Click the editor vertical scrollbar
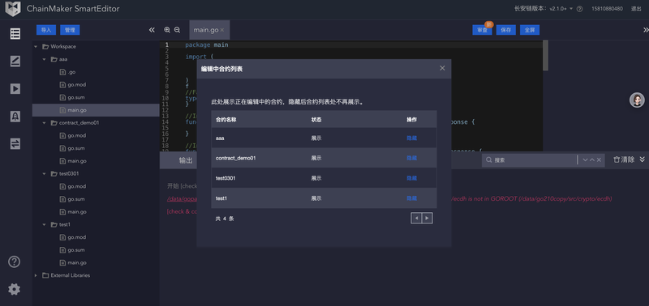Viewport: 649px width, 306px height. [x=545, y=55]
